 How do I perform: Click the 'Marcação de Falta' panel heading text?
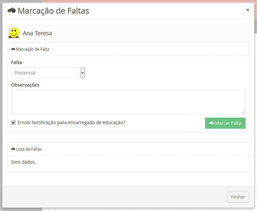point(33,49)
